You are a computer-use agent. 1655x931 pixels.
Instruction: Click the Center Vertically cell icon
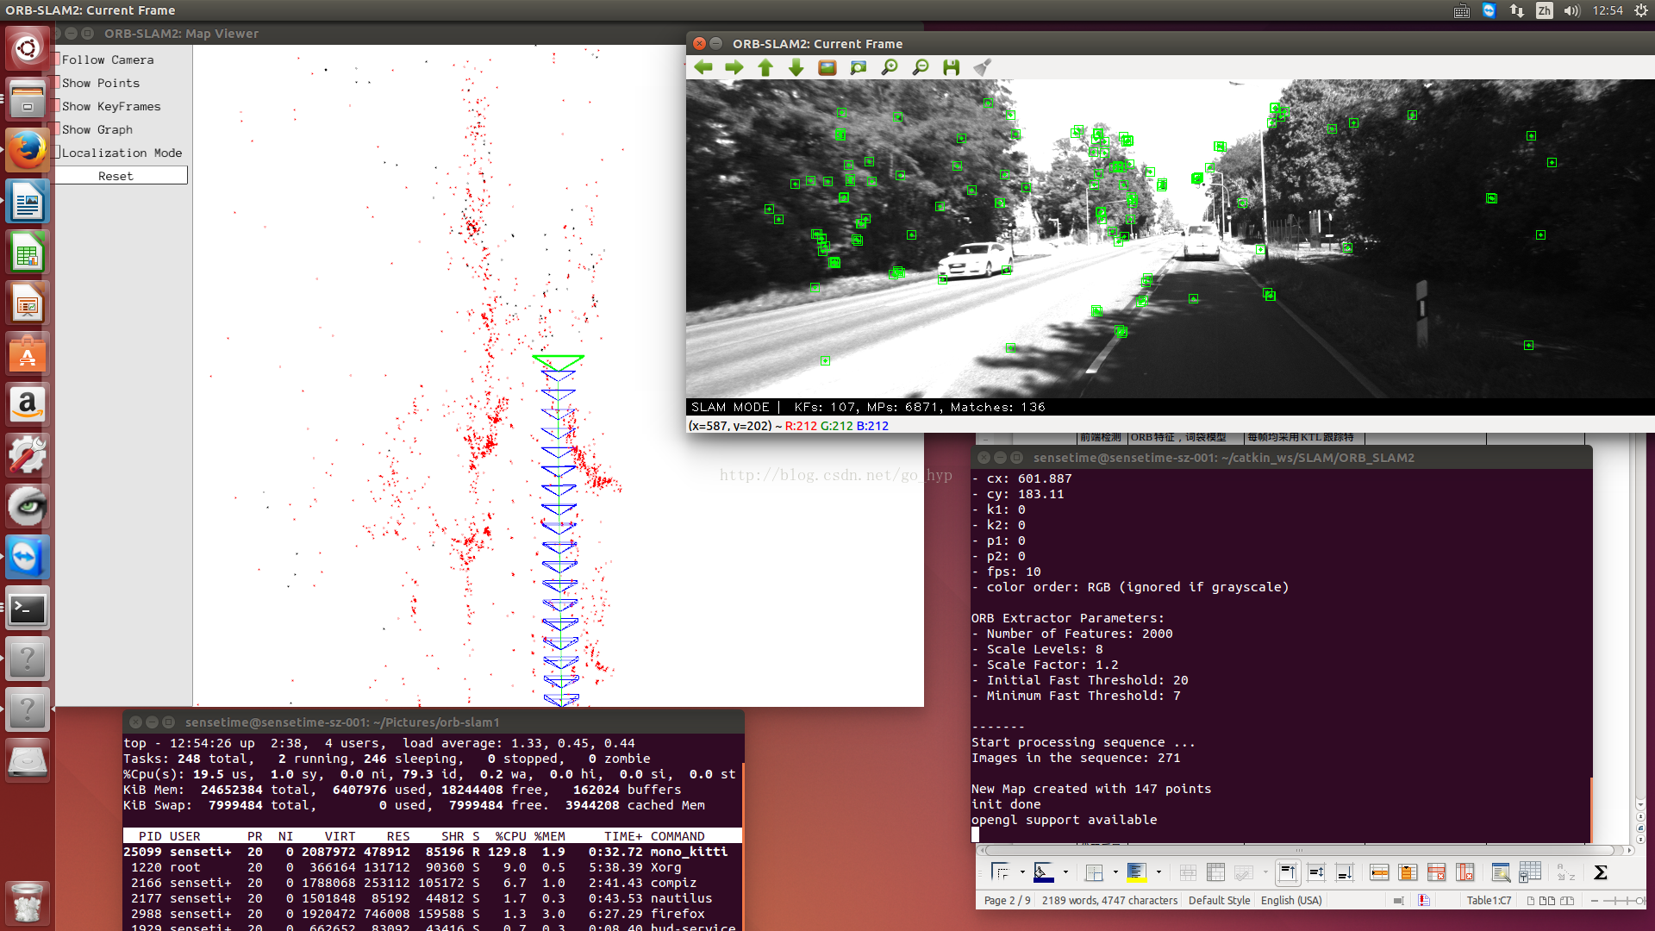click(x=1316, y=872)
